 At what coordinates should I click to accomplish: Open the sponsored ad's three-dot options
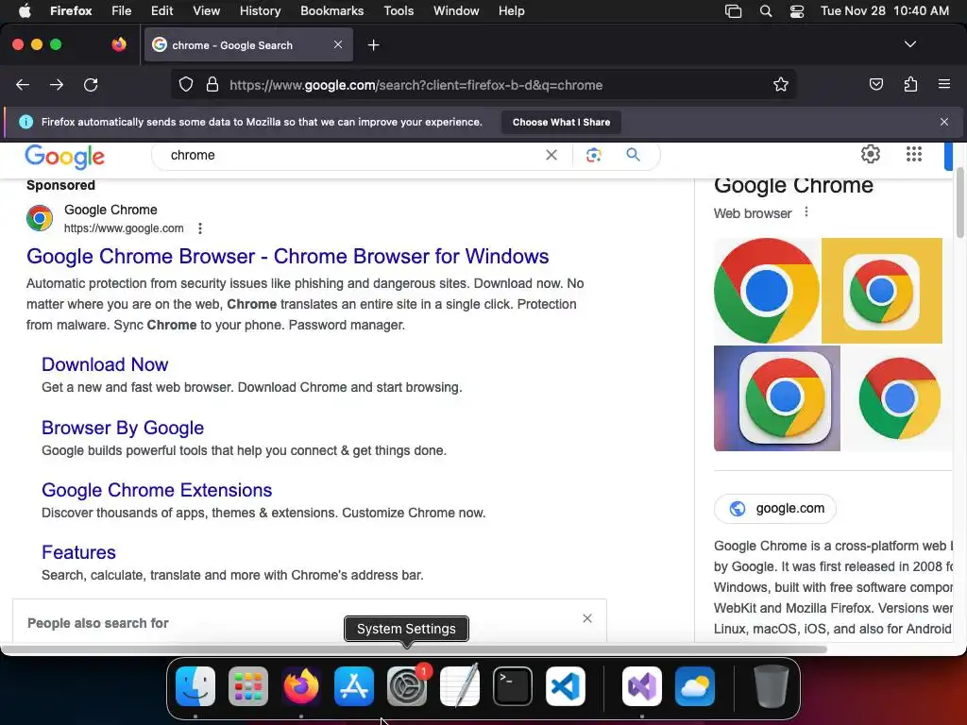pos(200,228)
